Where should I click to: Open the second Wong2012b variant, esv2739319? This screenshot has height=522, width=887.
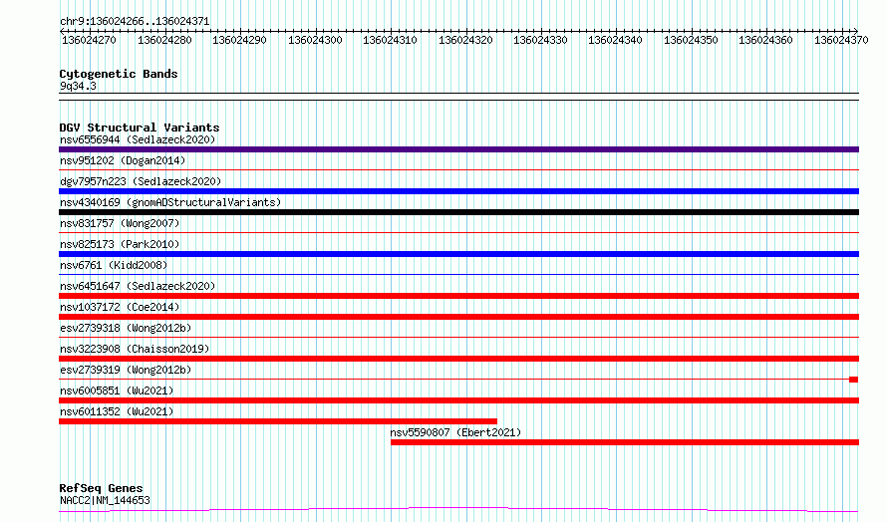point(126,370)
